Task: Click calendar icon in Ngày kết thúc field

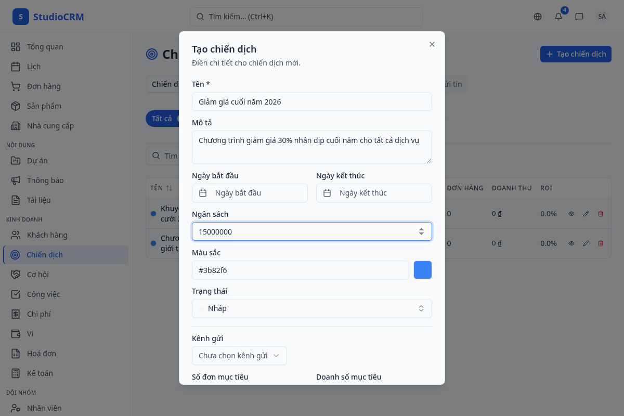Action: point(327,193)
